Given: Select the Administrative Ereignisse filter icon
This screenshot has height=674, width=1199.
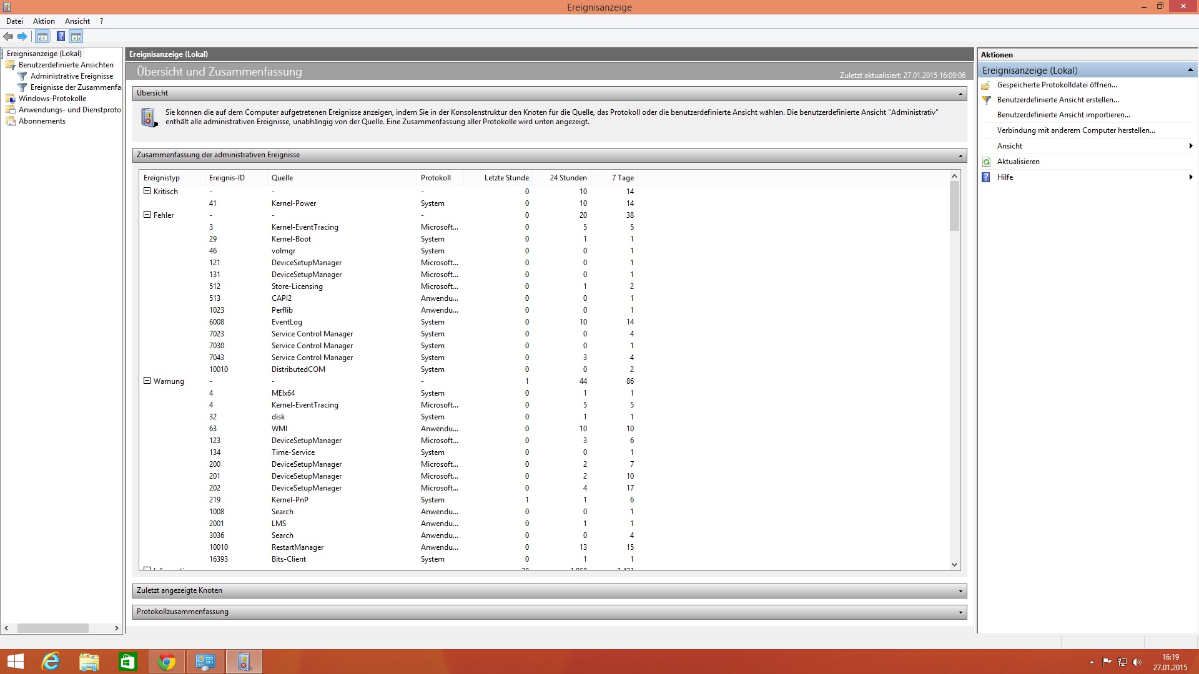Looking at the screenshot, I should click(x=22, y=76).
